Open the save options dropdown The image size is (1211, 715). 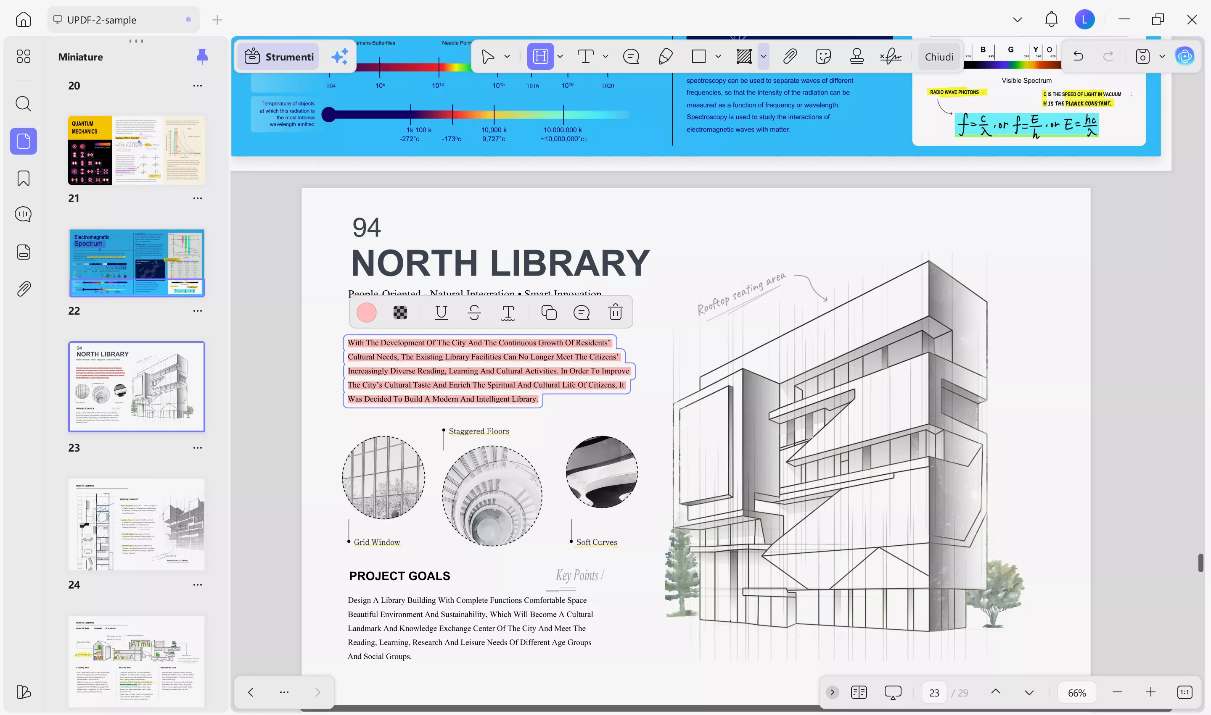(1162, 56)
